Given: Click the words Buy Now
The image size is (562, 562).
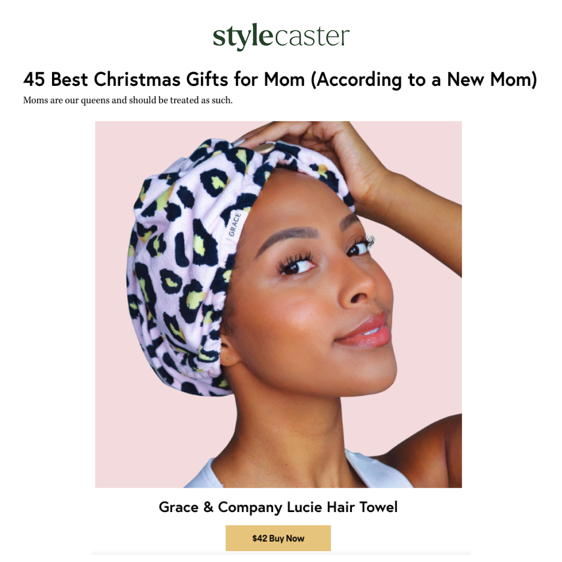Looking at the screenshot, I should click(287, 539).
